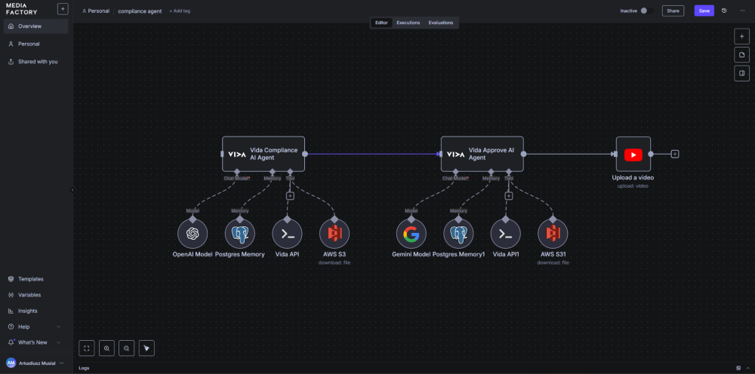The height and width of the screenshot is (374, 755).
Task: Open the Vida API tool node
Action: pyautogui.click(x=287, y=234)
